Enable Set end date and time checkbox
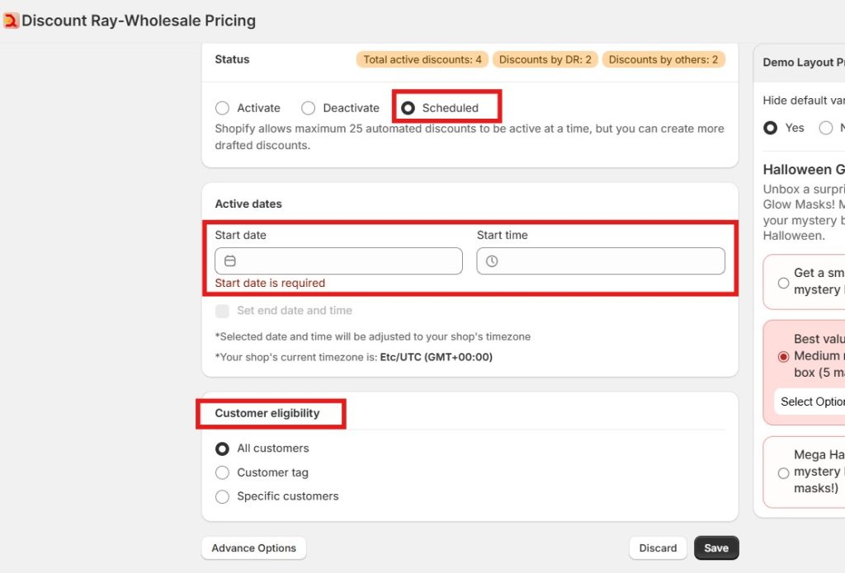The height and width of the screenshot is (573, 845). point(222,311)
